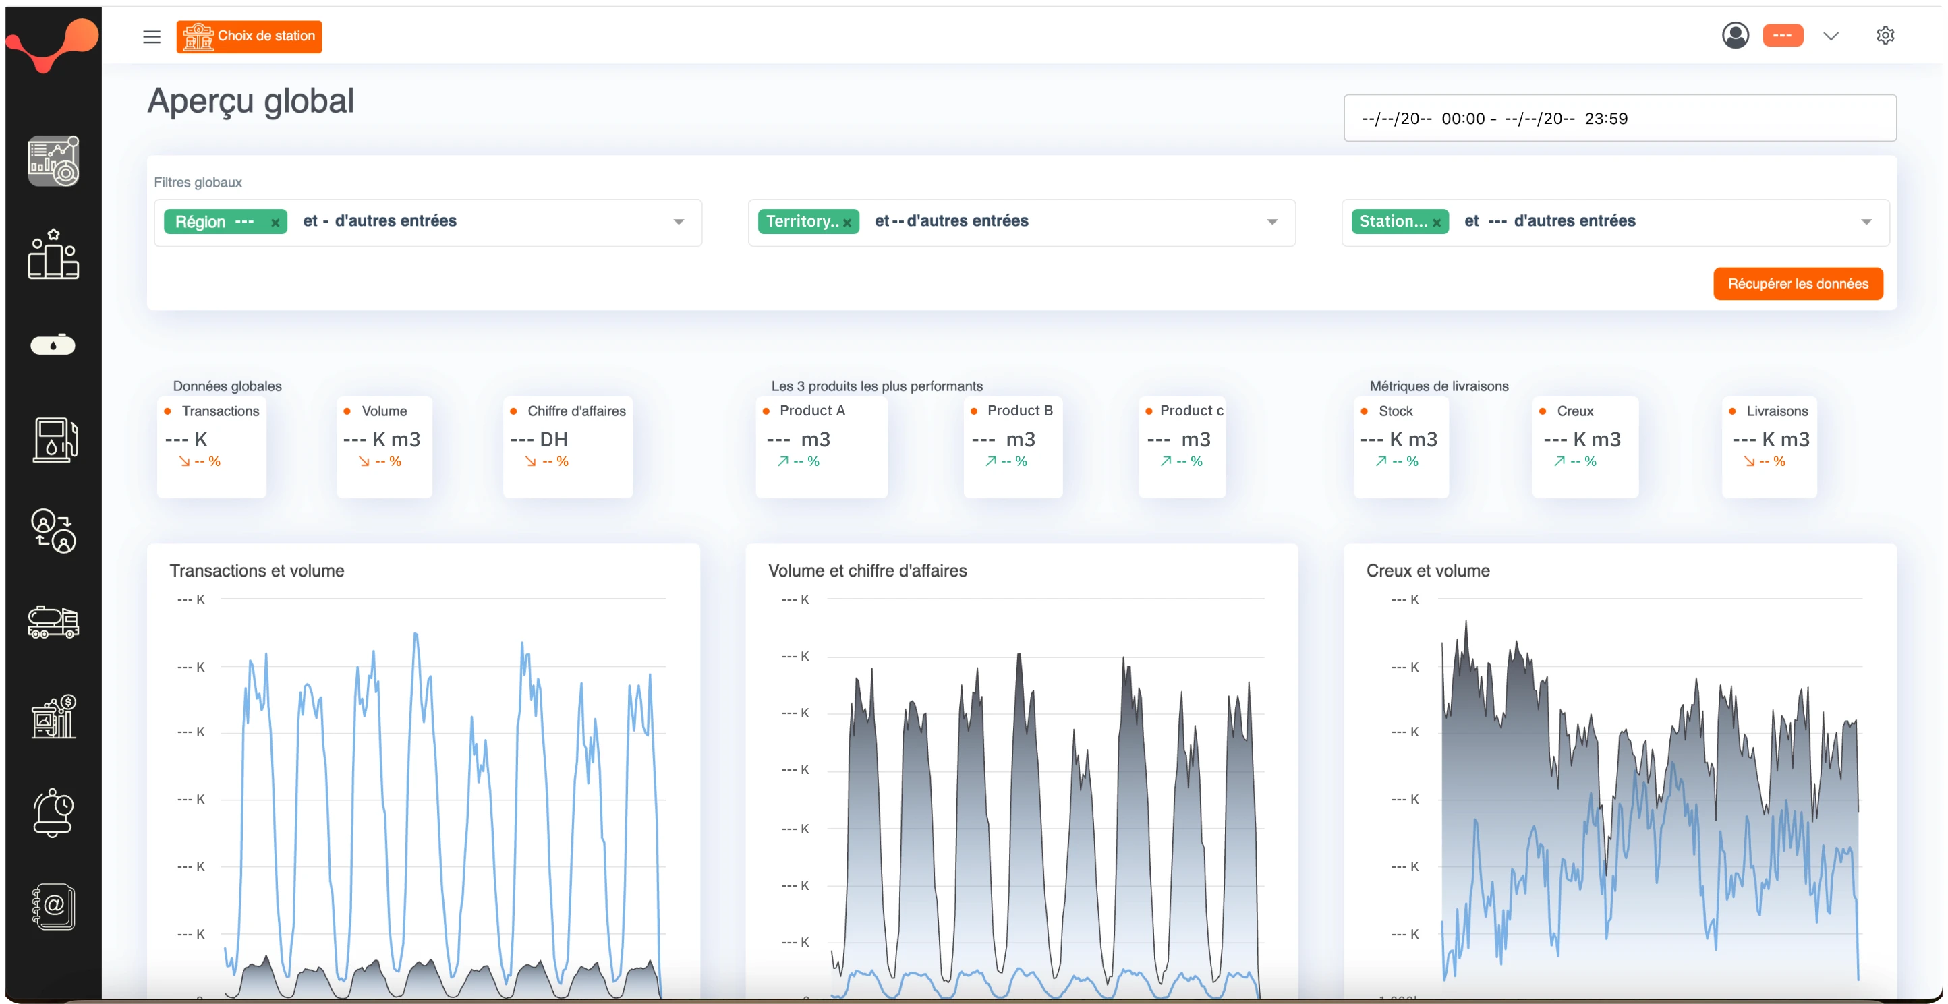Open the alarm bell alerts icon
The image size is (1948, 1004).
click(53, 812)
